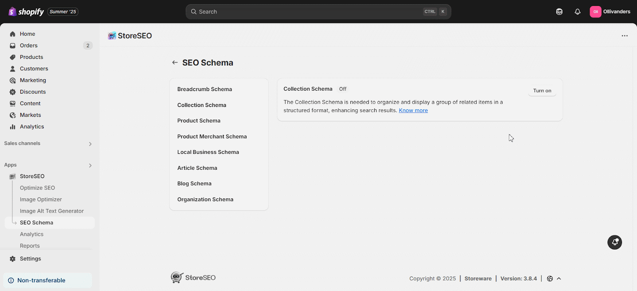Click the Content icon in sidebar
This screenshot has height=291, width=637.
(x=13, y=103)
